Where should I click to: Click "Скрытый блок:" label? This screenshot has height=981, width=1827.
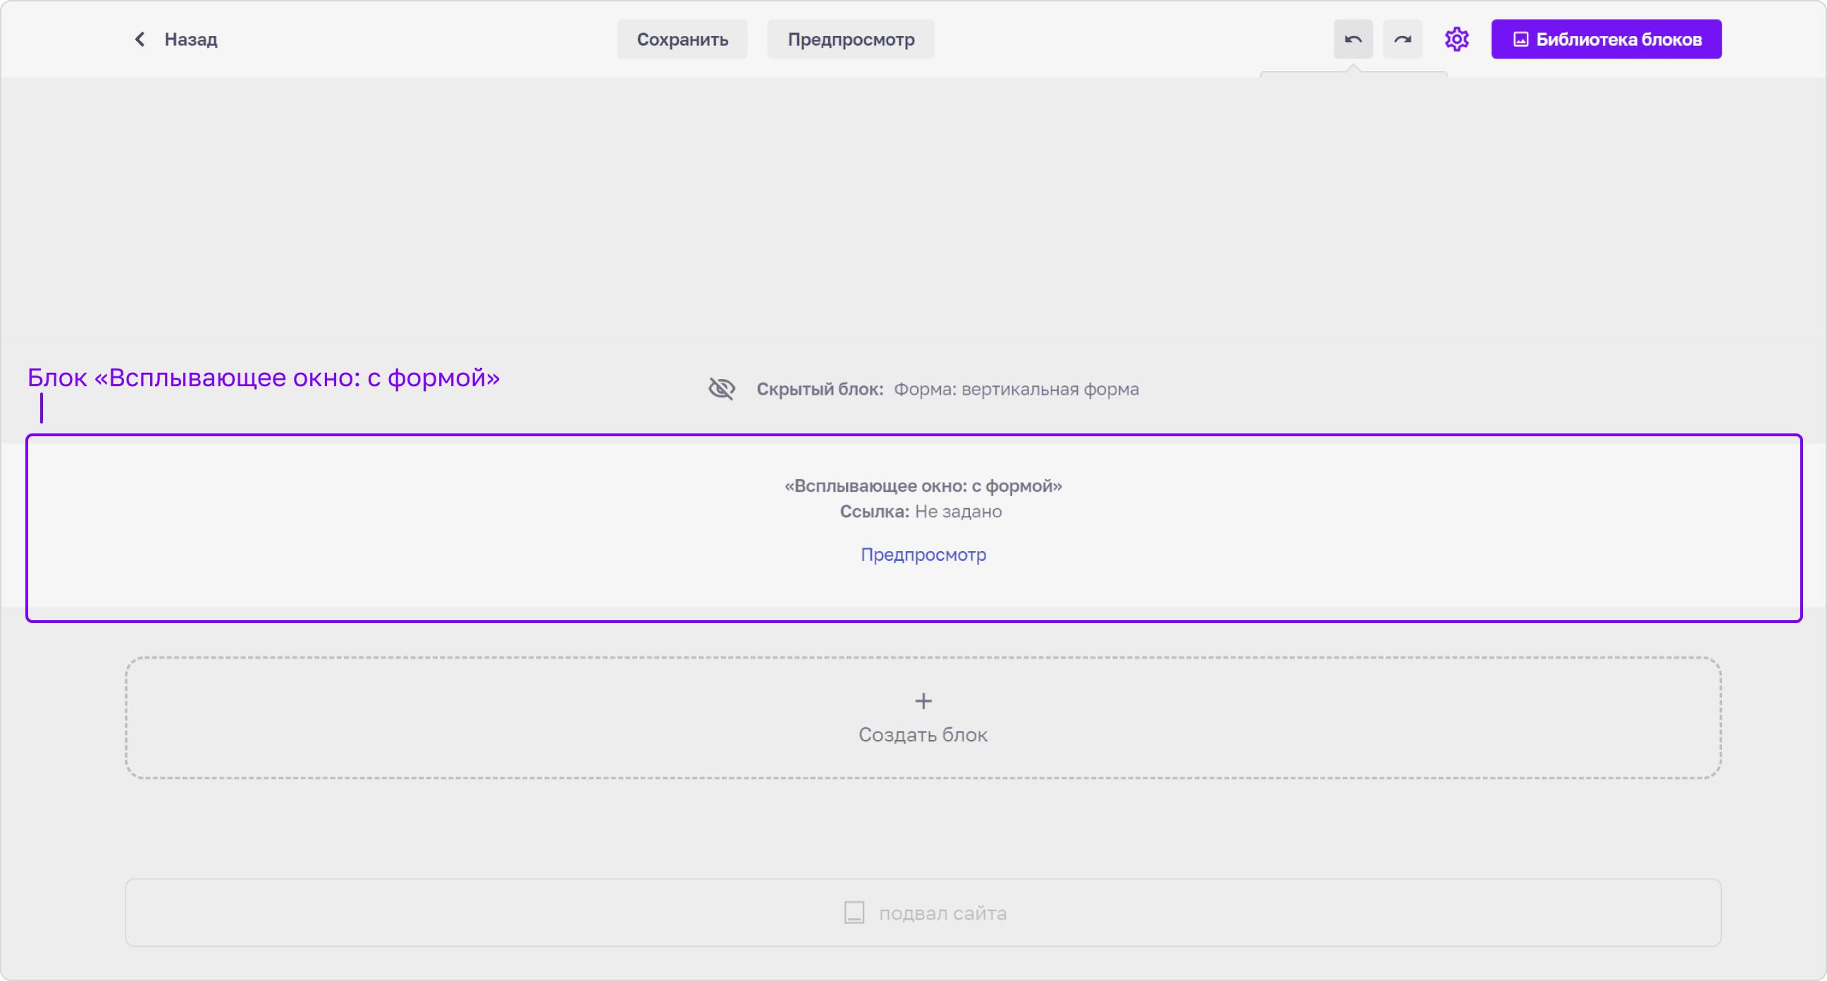tap(820, 390)
